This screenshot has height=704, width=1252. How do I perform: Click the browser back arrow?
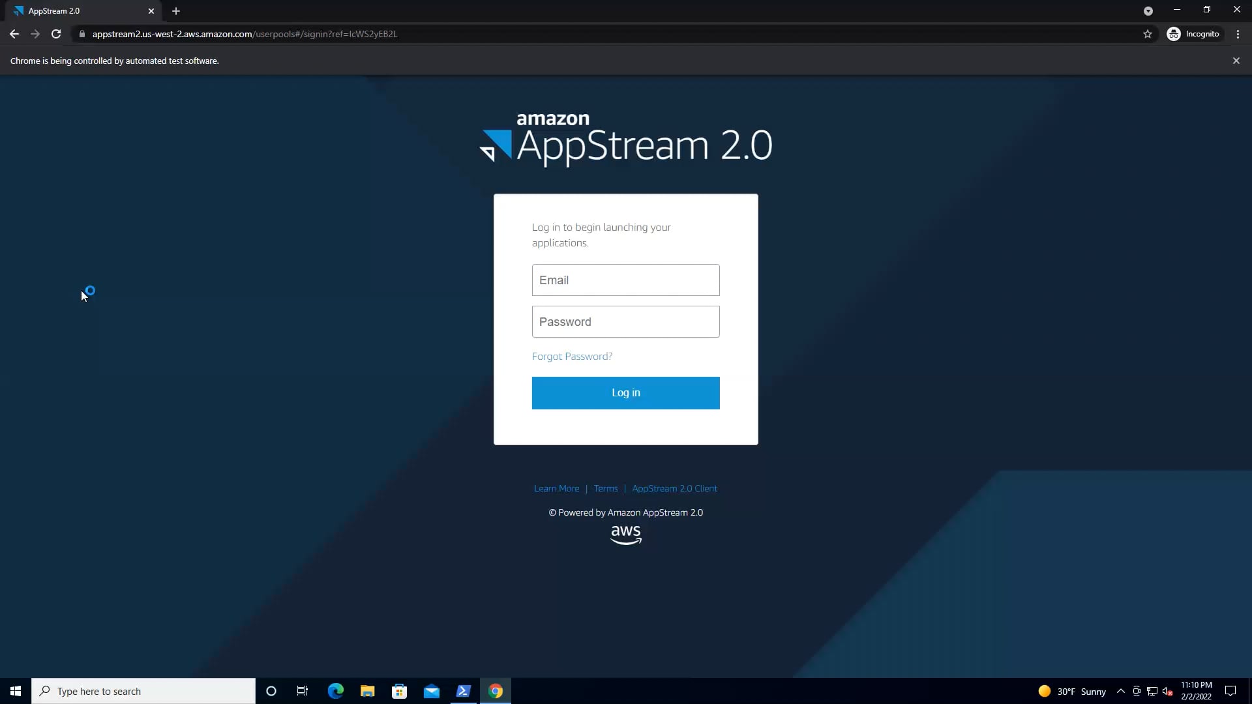[x=14, y=34]
